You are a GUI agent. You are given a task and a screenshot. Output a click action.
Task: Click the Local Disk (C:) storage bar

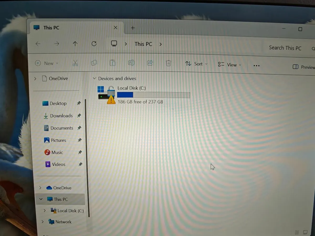[x=153, y=95]
